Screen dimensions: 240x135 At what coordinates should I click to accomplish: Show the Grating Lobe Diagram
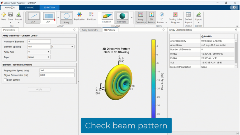tap(175, 17)
